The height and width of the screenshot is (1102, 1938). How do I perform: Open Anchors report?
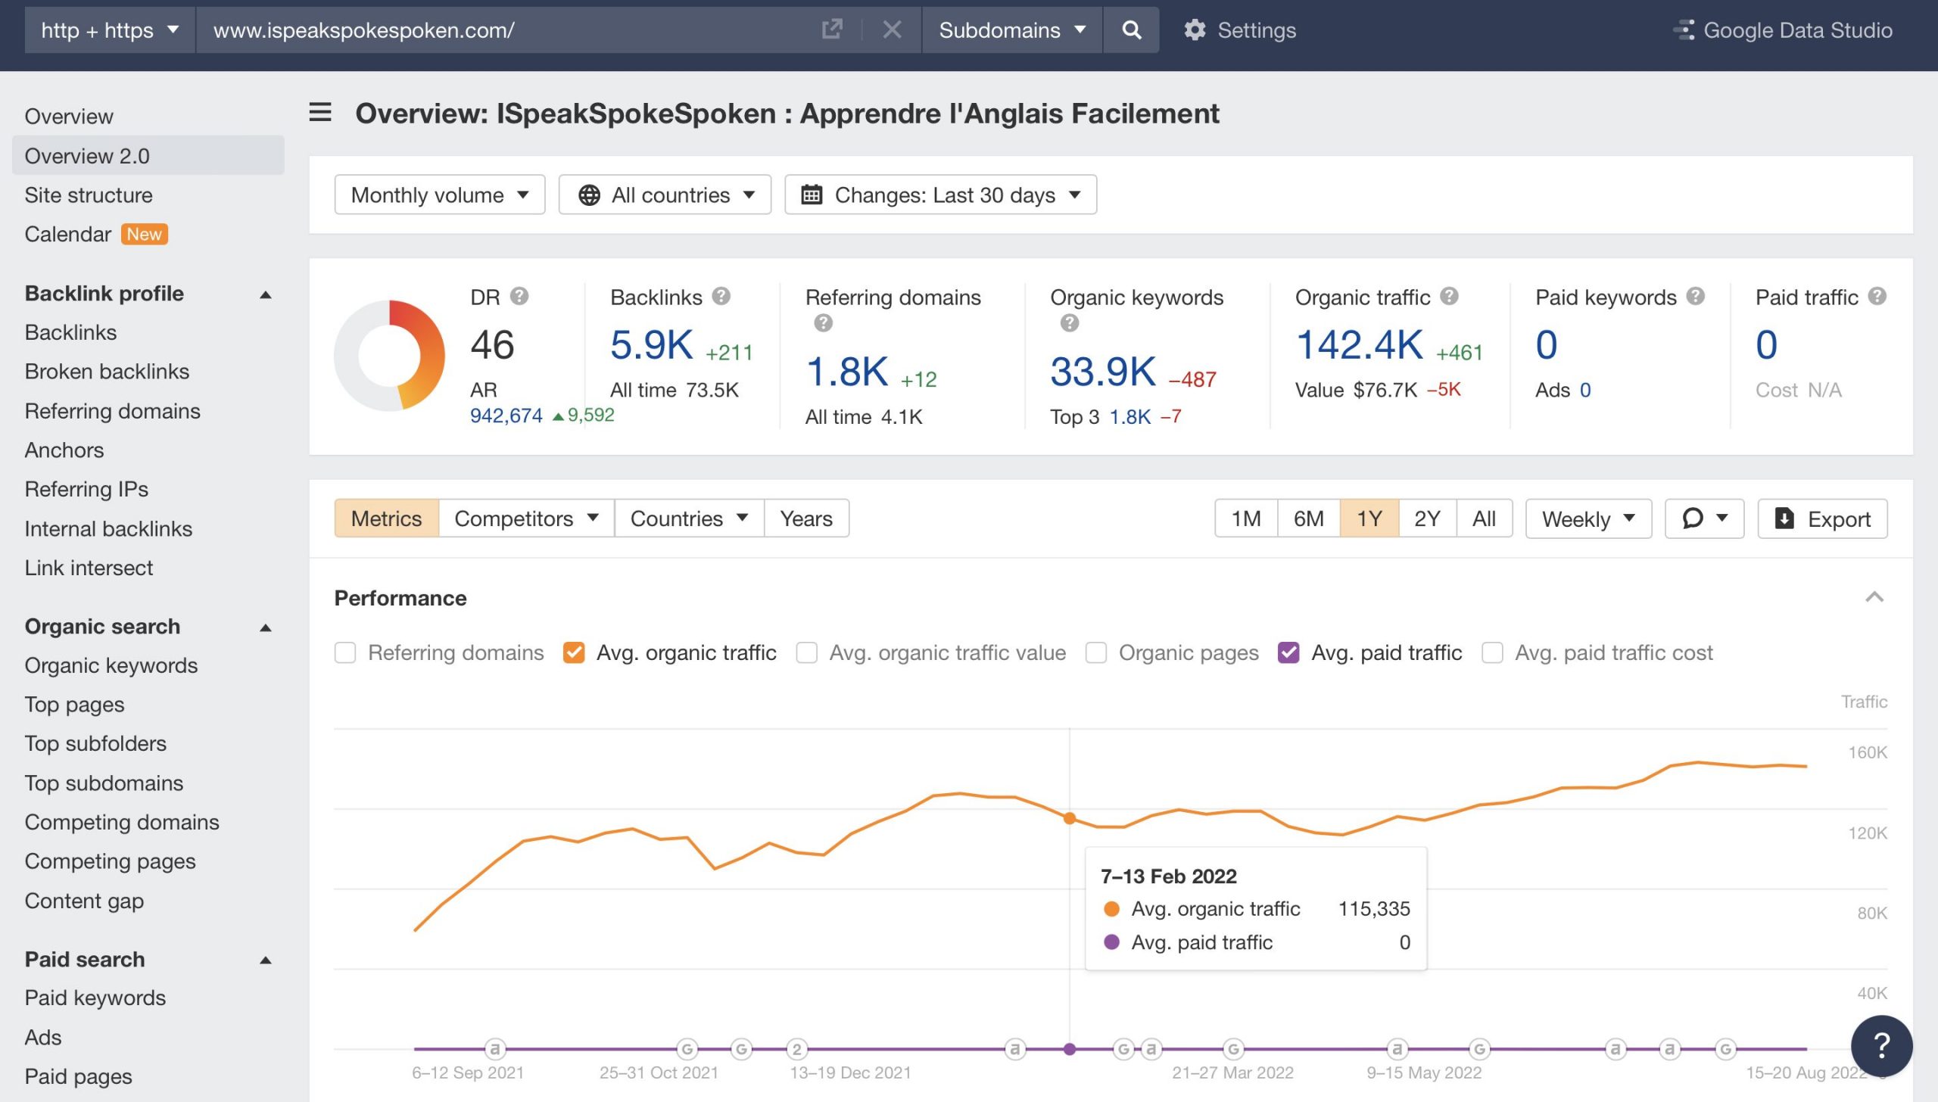coord(64,450)
